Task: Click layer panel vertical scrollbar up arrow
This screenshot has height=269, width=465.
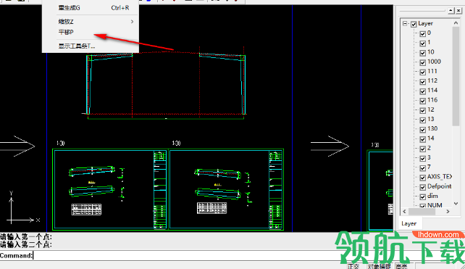Action: click(x=456, y=23)
